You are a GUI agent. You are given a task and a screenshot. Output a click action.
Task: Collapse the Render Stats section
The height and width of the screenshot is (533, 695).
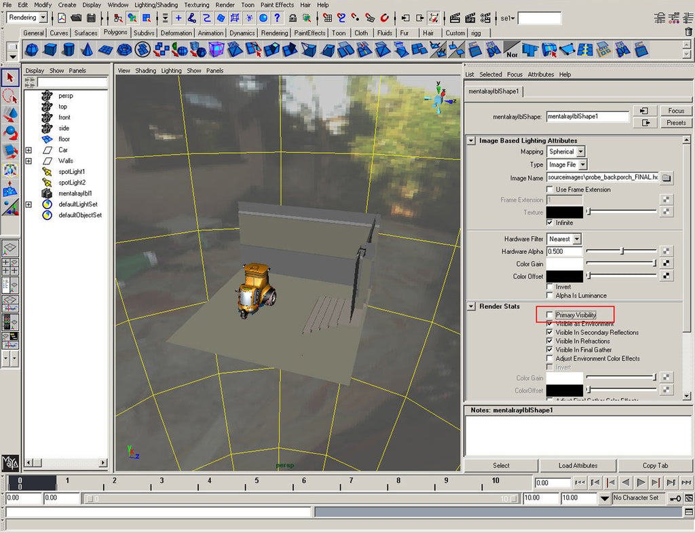(472, 307)
